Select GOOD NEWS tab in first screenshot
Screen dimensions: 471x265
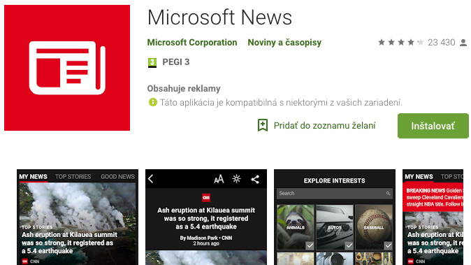117,177
